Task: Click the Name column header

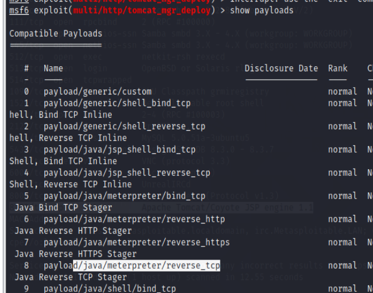Action: [53, 68]
